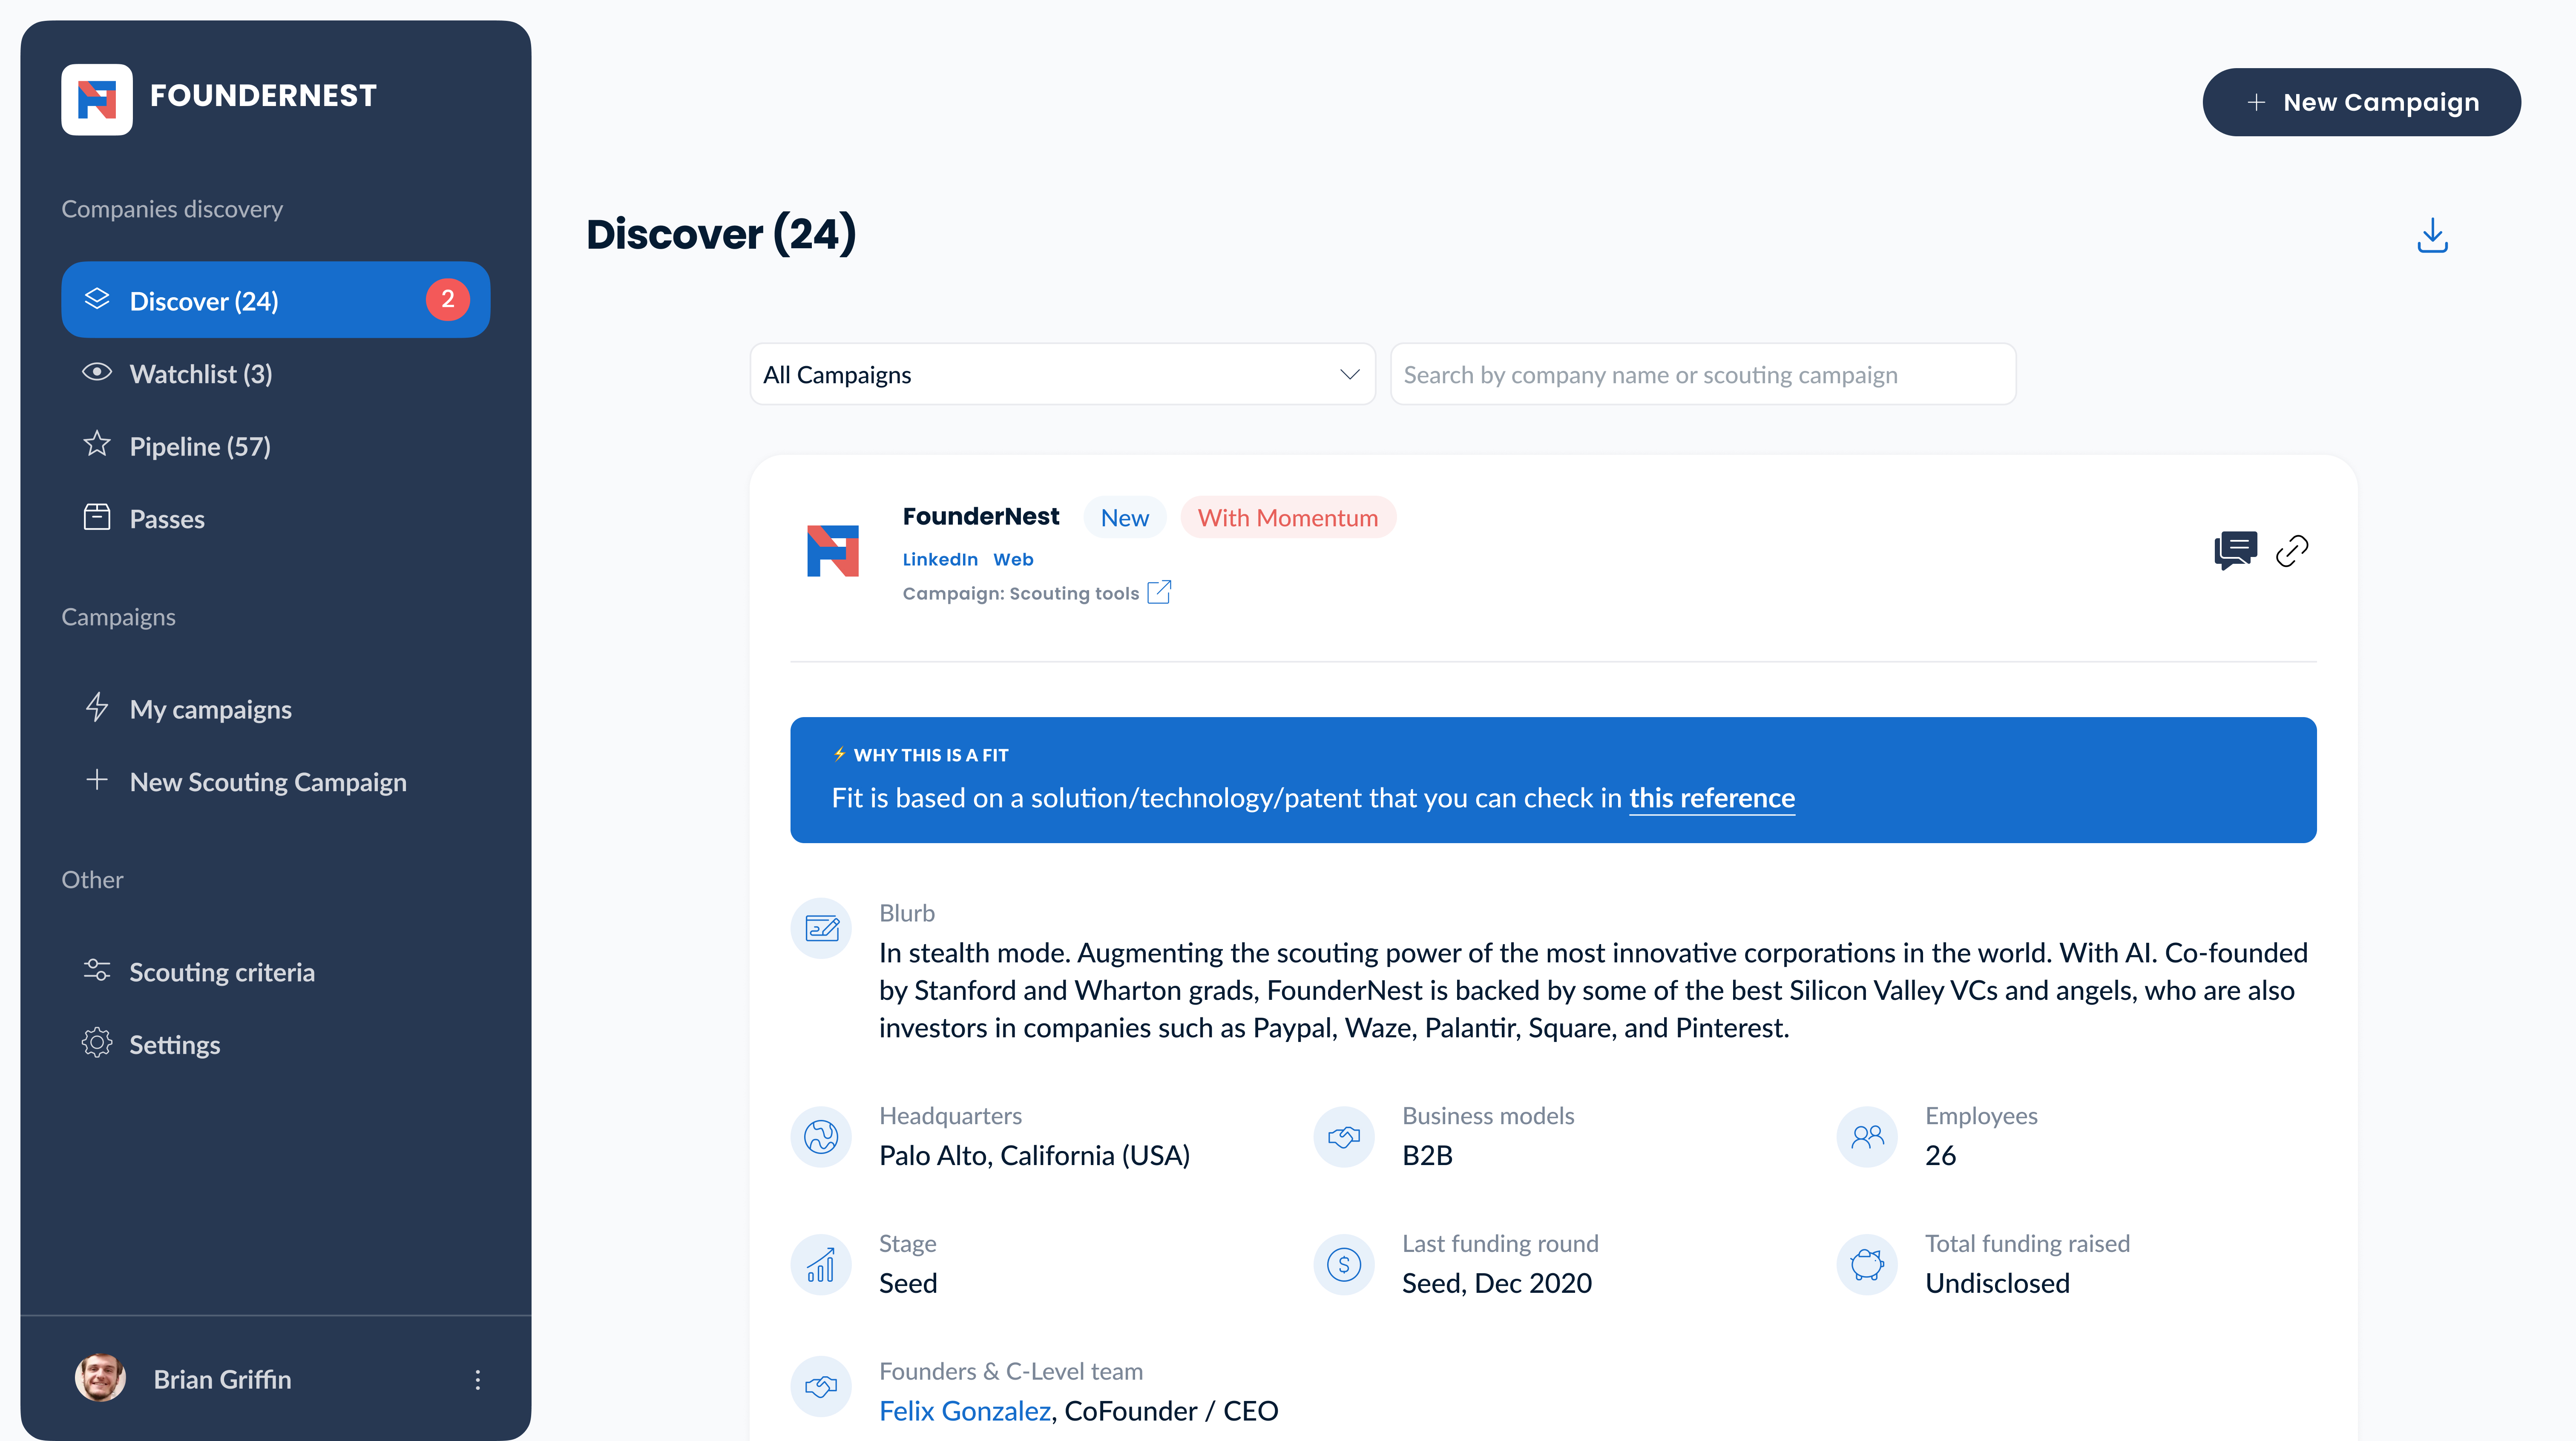2576x1441 pixels.
Task: Click the FounderNest company name heading
Action: 980,516
